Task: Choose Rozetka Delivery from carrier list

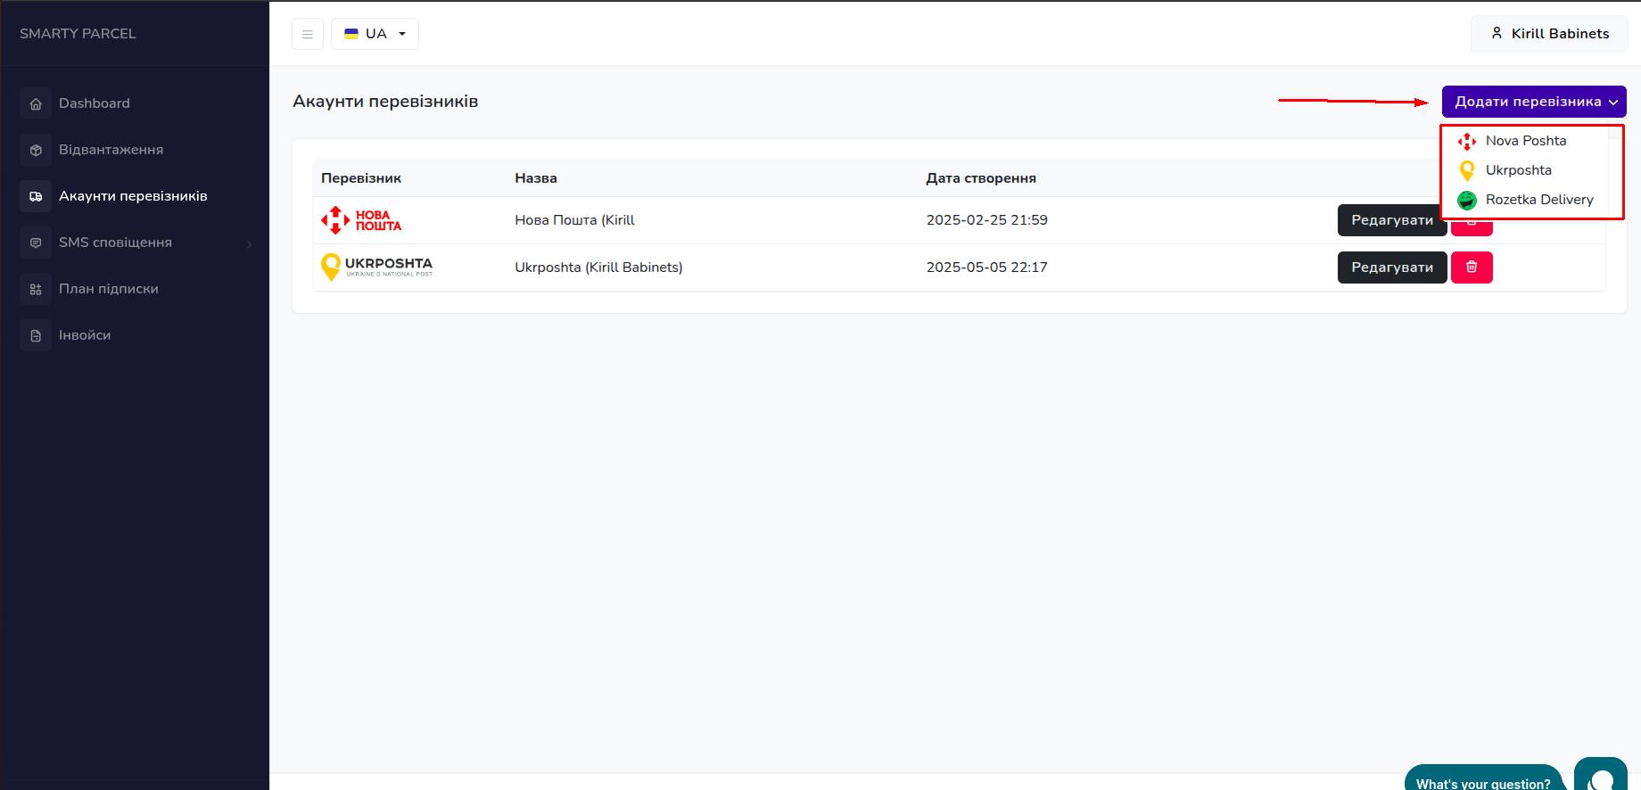Action: 1538,200
